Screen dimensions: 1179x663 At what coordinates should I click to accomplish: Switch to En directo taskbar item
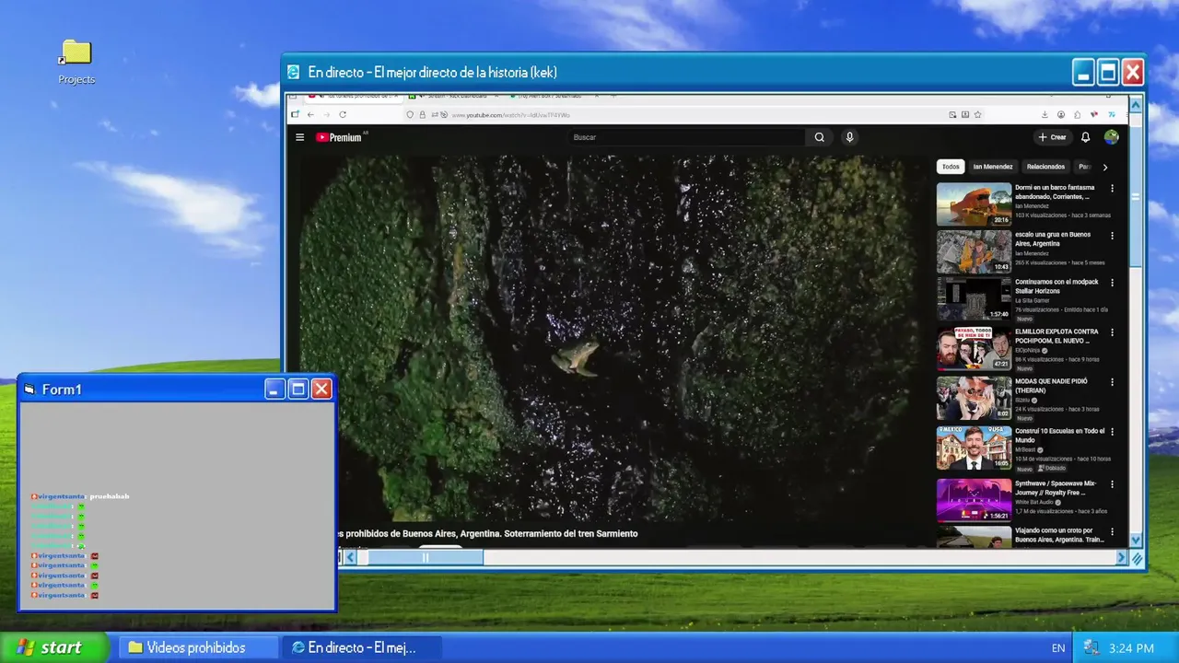tap(361, 647)
